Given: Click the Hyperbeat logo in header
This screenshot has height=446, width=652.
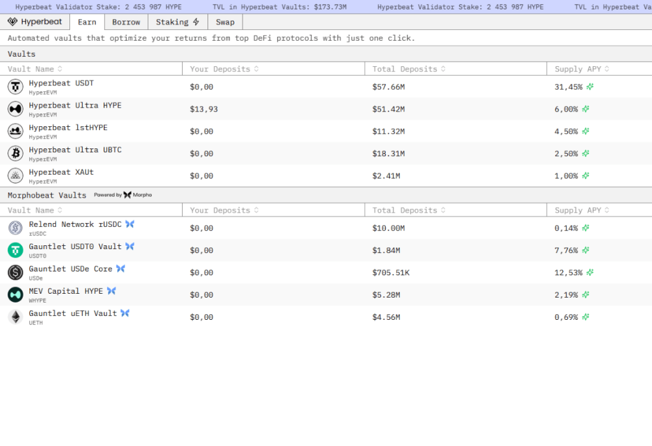Looking at the screenshot, I should (x=35, y=22).
